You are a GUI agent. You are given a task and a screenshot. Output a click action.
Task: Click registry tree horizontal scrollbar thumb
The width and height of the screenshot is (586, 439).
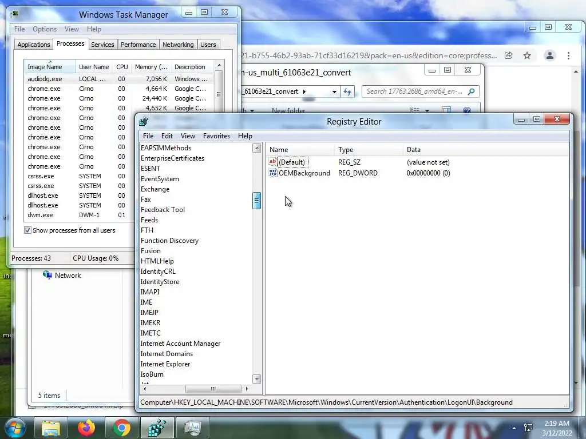pyautogui.click(x=213, y=389)
